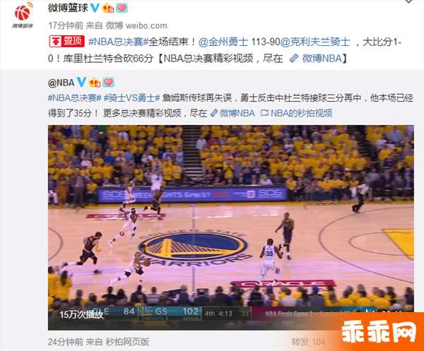Open the 秒拍网页版 source link
424x351 pixels.
click(127, 342)
